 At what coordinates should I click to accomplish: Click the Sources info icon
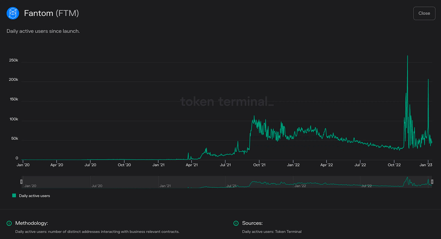click(236, 223)
